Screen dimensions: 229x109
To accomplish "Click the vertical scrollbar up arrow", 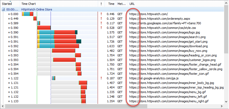I will 226,3.
